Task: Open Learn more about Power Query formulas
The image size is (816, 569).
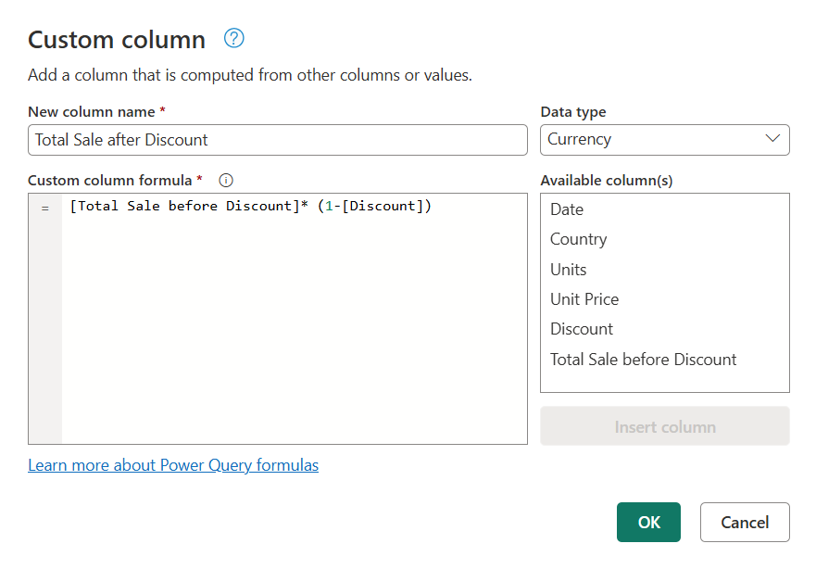Action: 172,465
